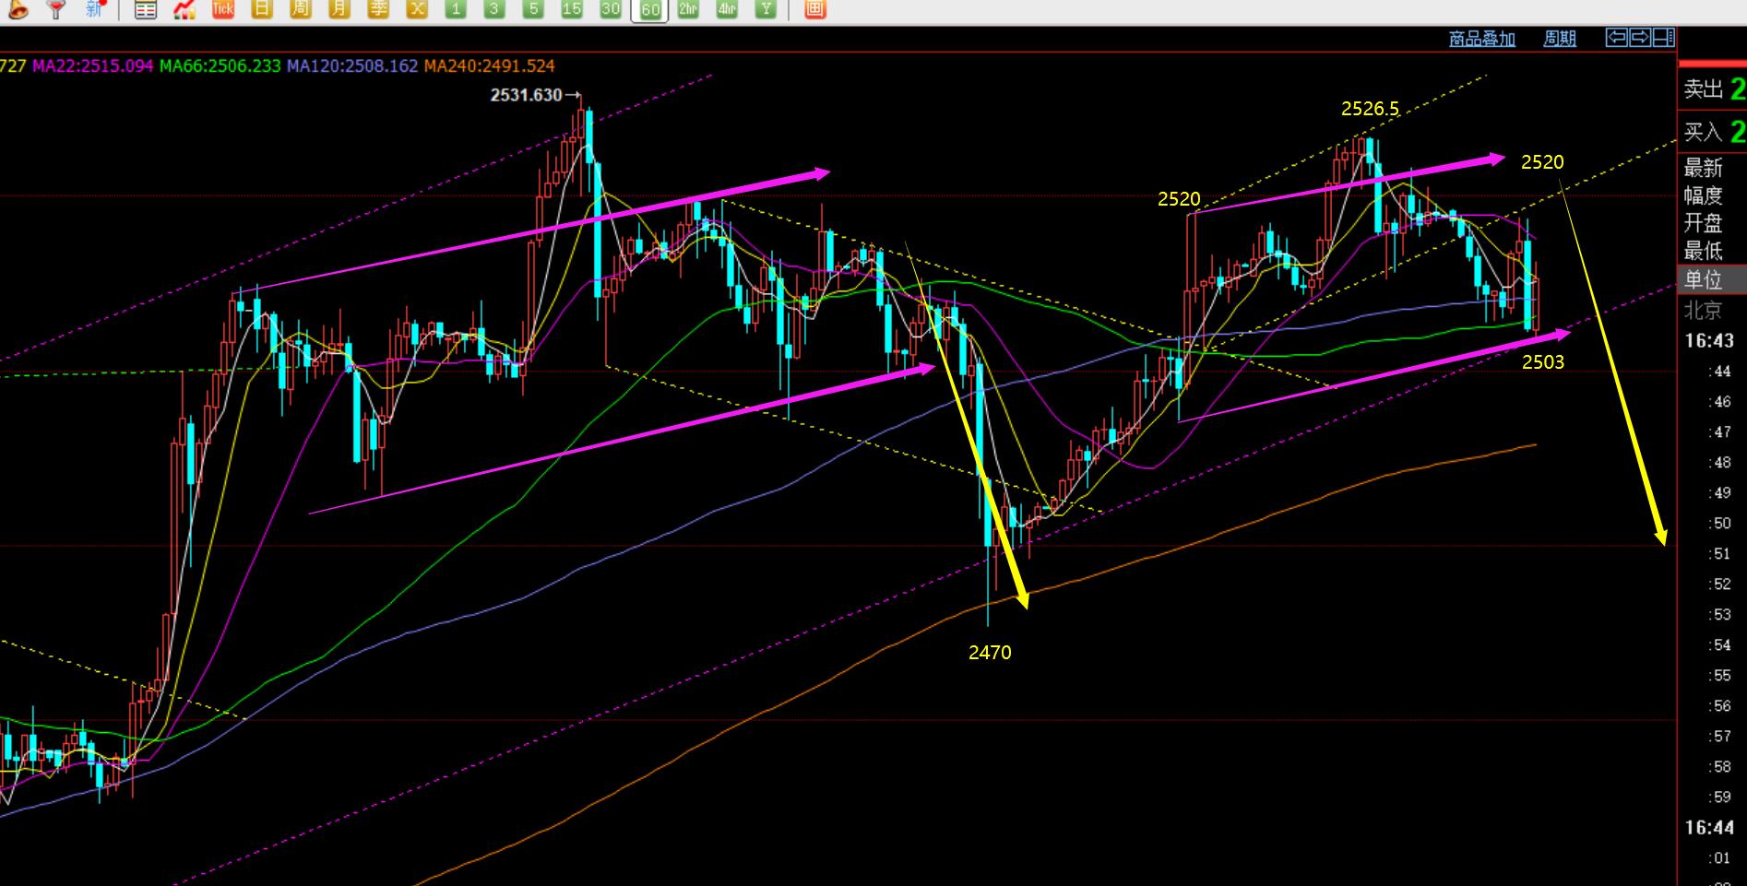Image resolution: width=1747 pixels, height=886 pixels.
Task: Select the weekly 周 period button
Action: pos(300,9)
